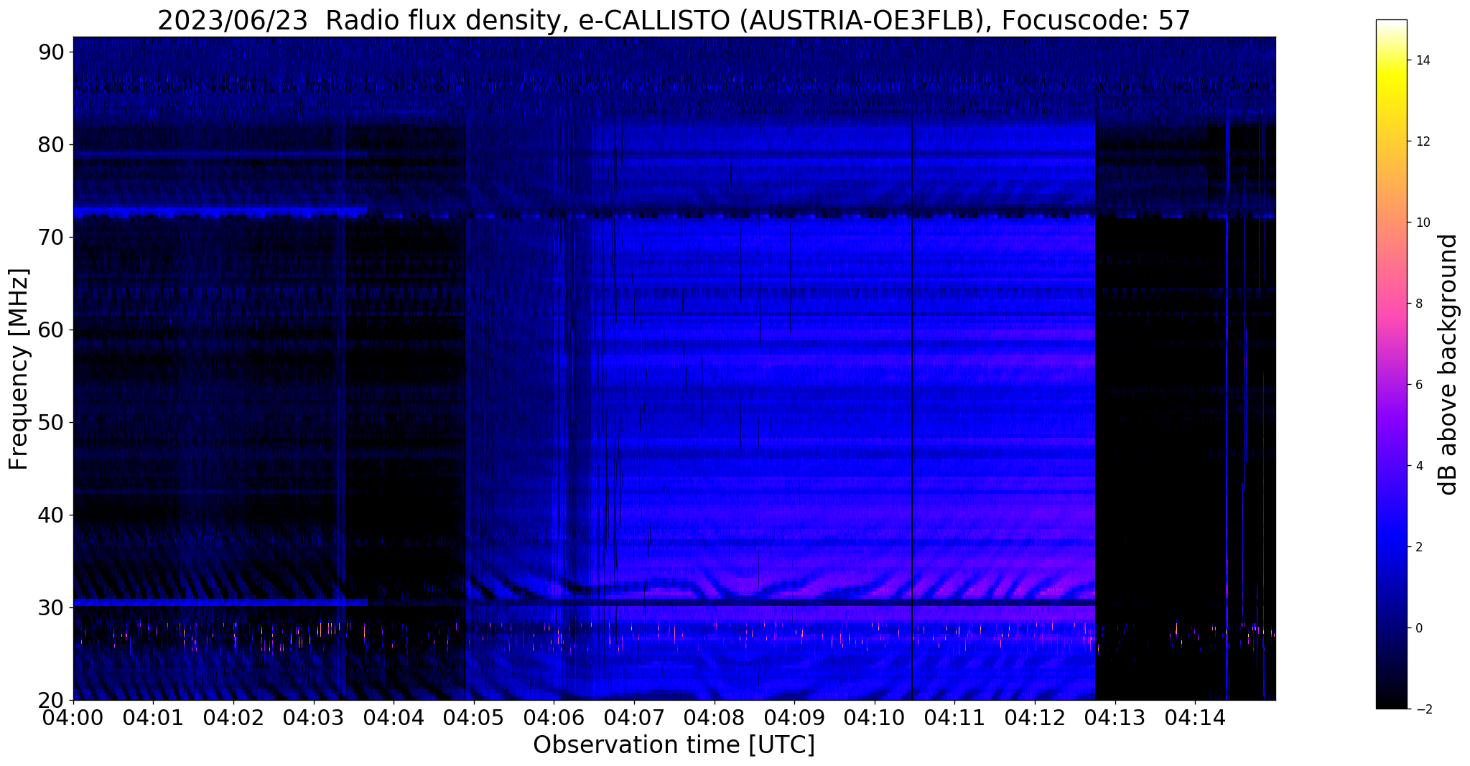Click the 50 MHz frequency tick label
1470x766 pixels.
pos(51,422)
